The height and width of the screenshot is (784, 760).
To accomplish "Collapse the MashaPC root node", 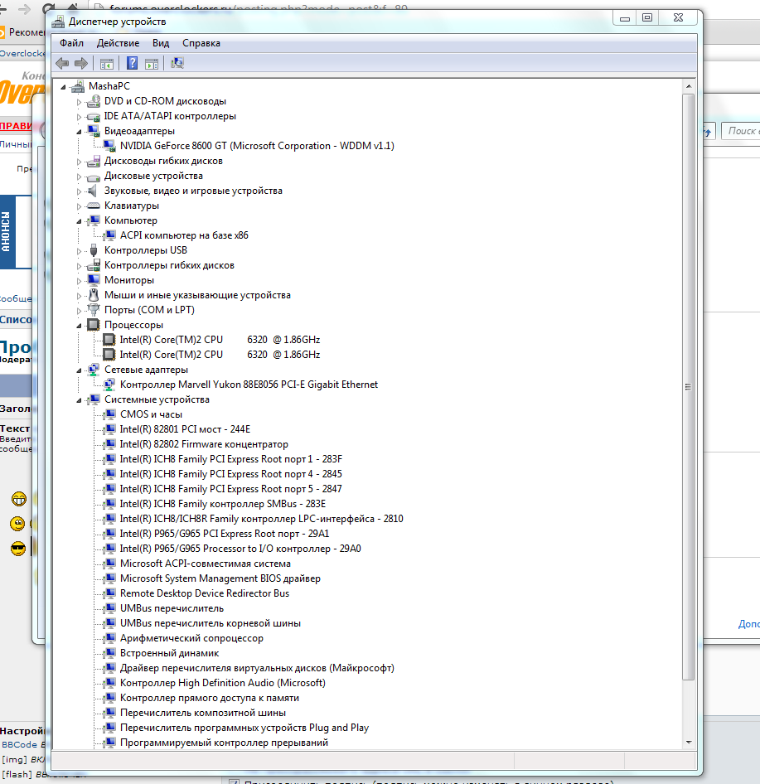I will 64,87.
